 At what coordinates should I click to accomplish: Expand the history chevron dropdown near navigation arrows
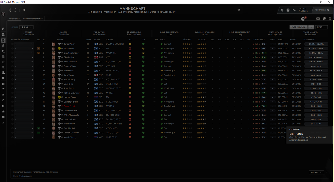tap(24, 10)
